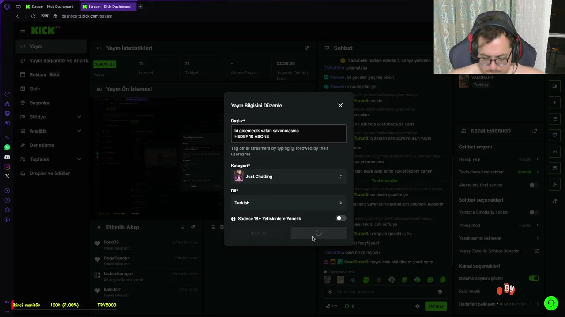Image resolution: width=565 pixels, height=317 pixels.
Task: Open the hamburger menu beside Kick logo
Action: [23, 30]
